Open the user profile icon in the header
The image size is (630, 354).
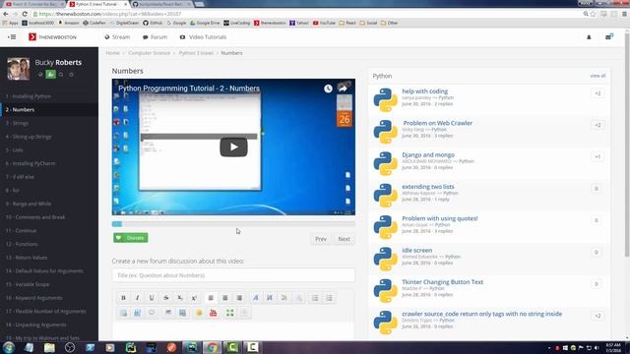pyautogui.click(x=589, y=37)
